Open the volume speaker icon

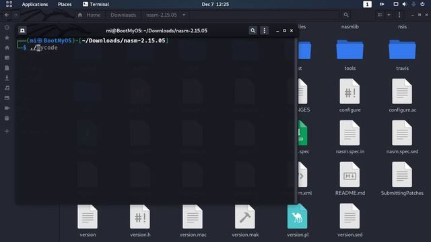tap(405, 5)
